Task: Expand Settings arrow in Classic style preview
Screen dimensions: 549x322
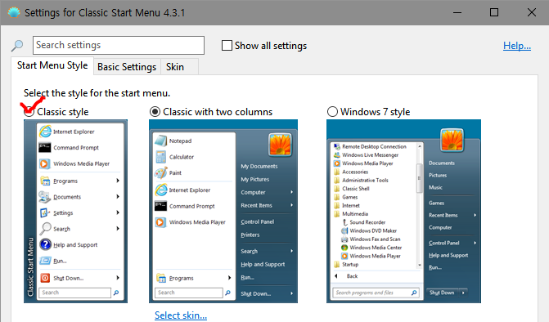Action: [x=118, y=212]
